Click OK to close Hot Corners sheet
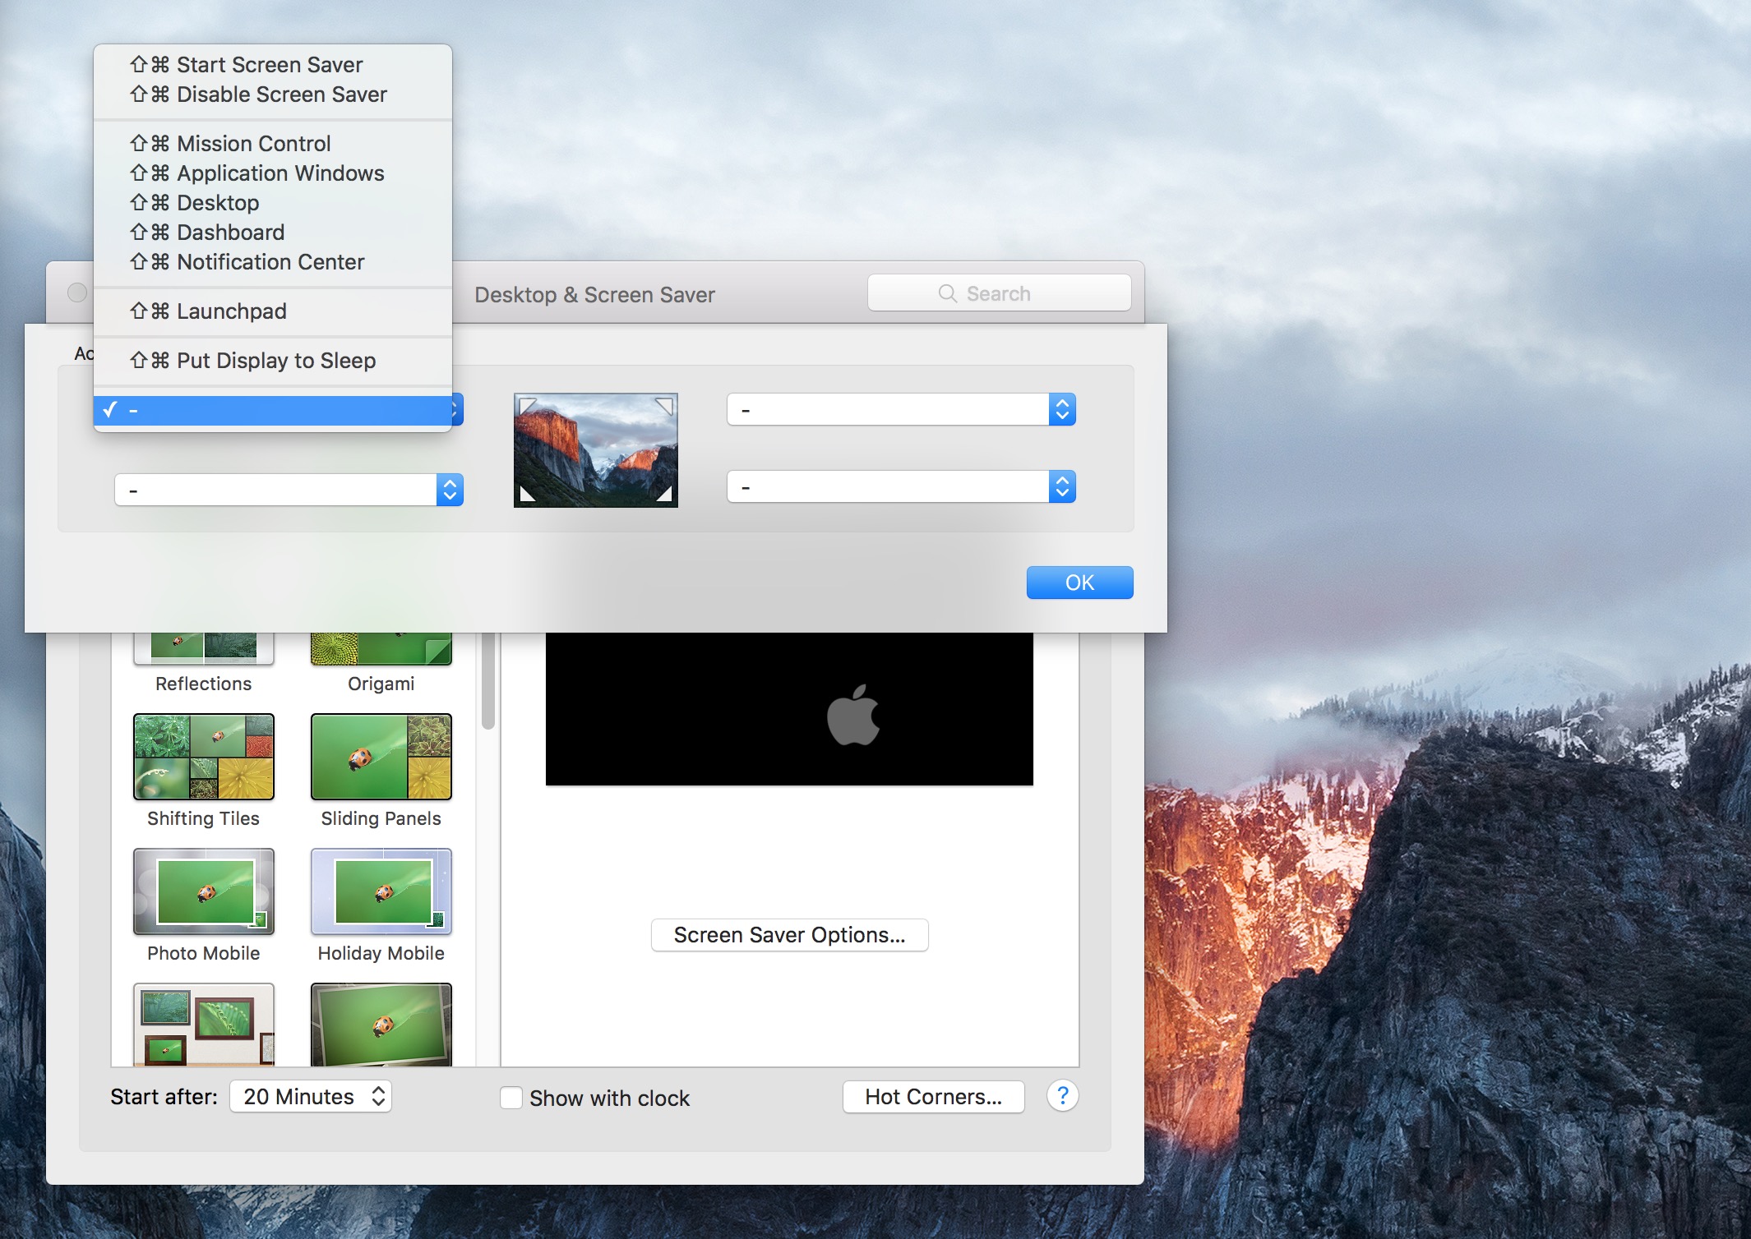The image size is (1751, 1239). point(1079,583)
